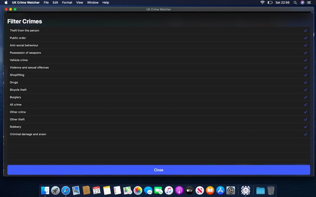Launch Launchpad rocket icon in dock
316x197 pixels.
point(55,190)
